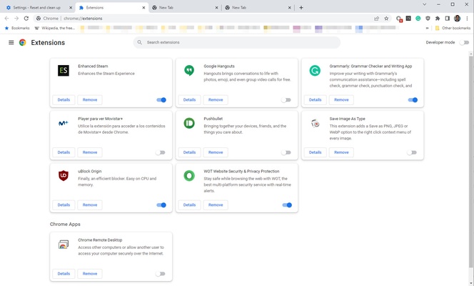Close the Settings - Reset and clean up tab
Screen dimensions: 474x286
coord(71,8)
